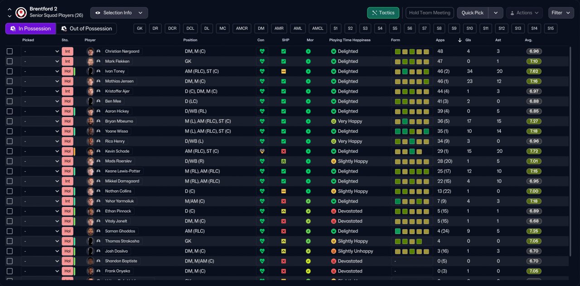Click Bryan Mbeumo's Very Happy face icon

[333, 122]
